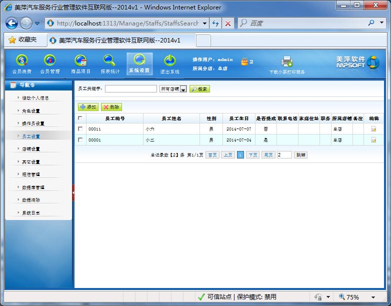Toggle the select-all checkbox in table header
The image size is (391, 306).
[x=80, y=118]
